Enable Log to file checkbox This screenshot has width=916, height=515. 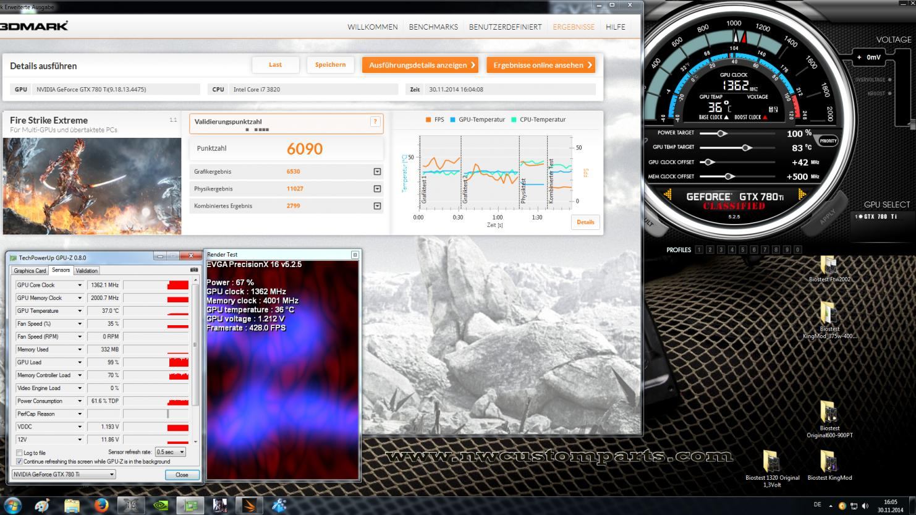pos(20,453)
